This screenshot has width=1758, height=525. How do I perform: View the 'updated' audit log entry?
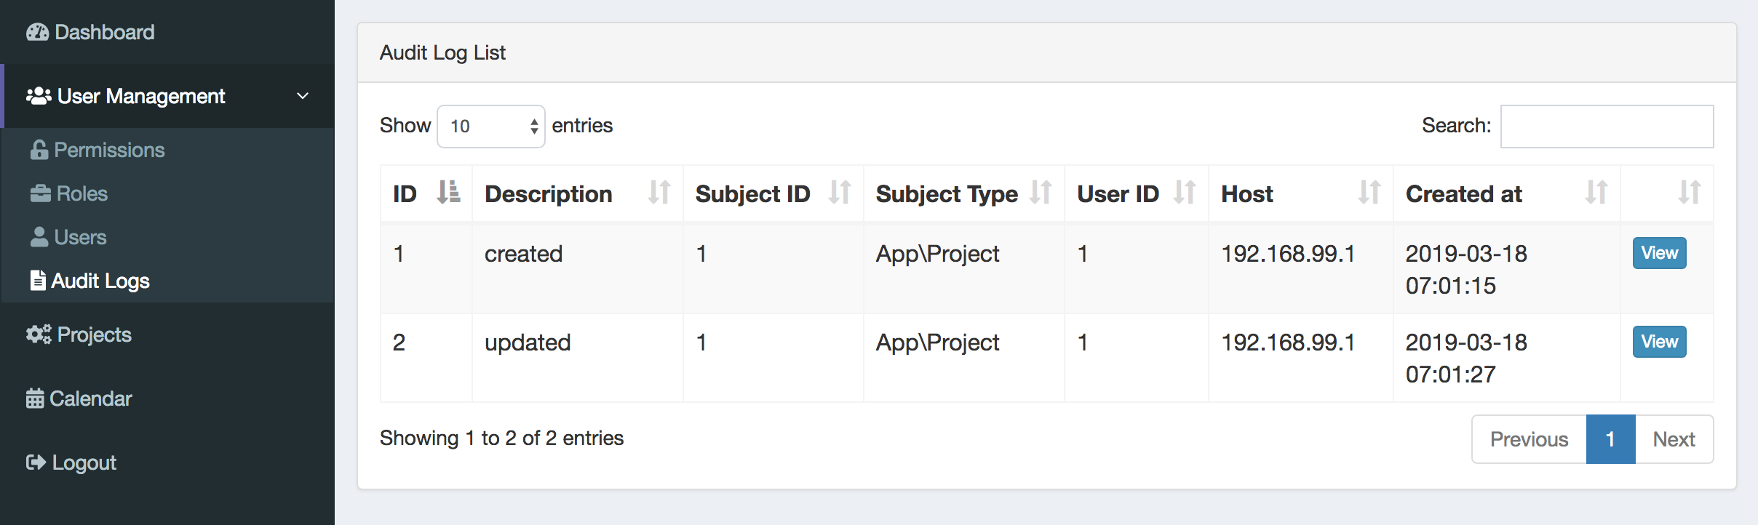coord(1659,342)
